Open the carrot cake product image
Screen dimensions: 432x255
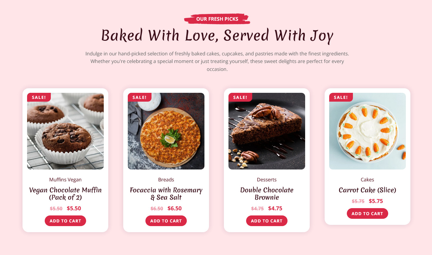tap(368, 131)
